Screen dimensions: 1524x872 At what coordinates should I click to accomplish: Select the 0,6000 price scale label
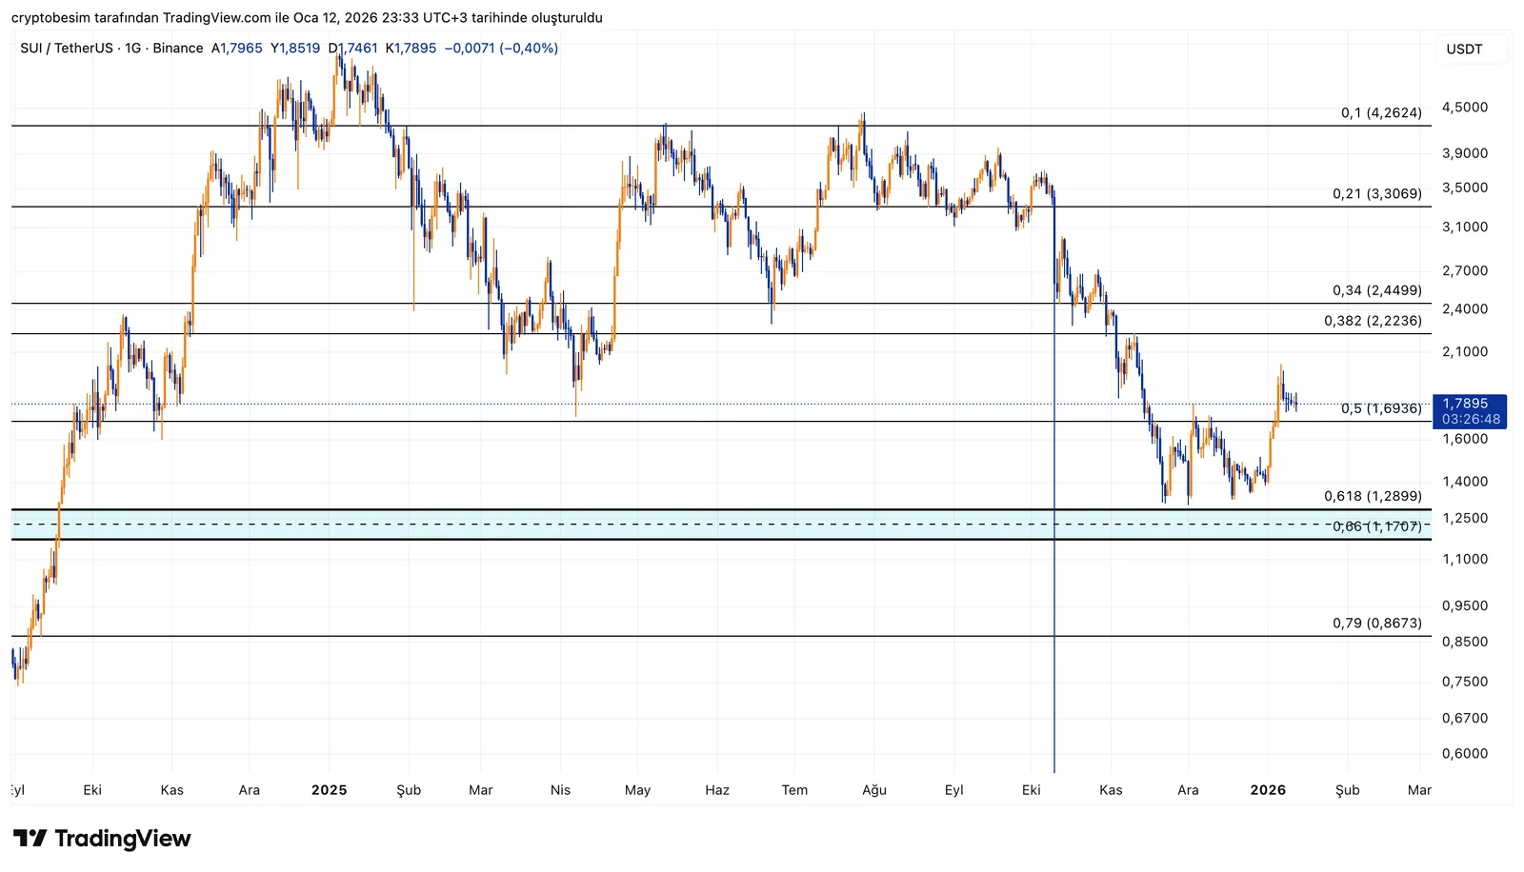[x=1464, y=754]
